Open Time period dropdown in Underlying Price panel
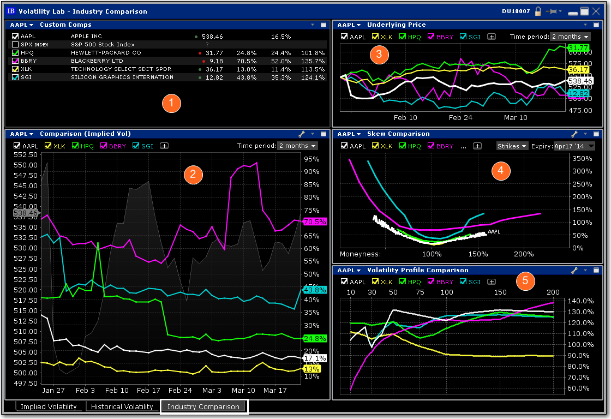The height and width of the screenshot is (419, 611). 570,37
